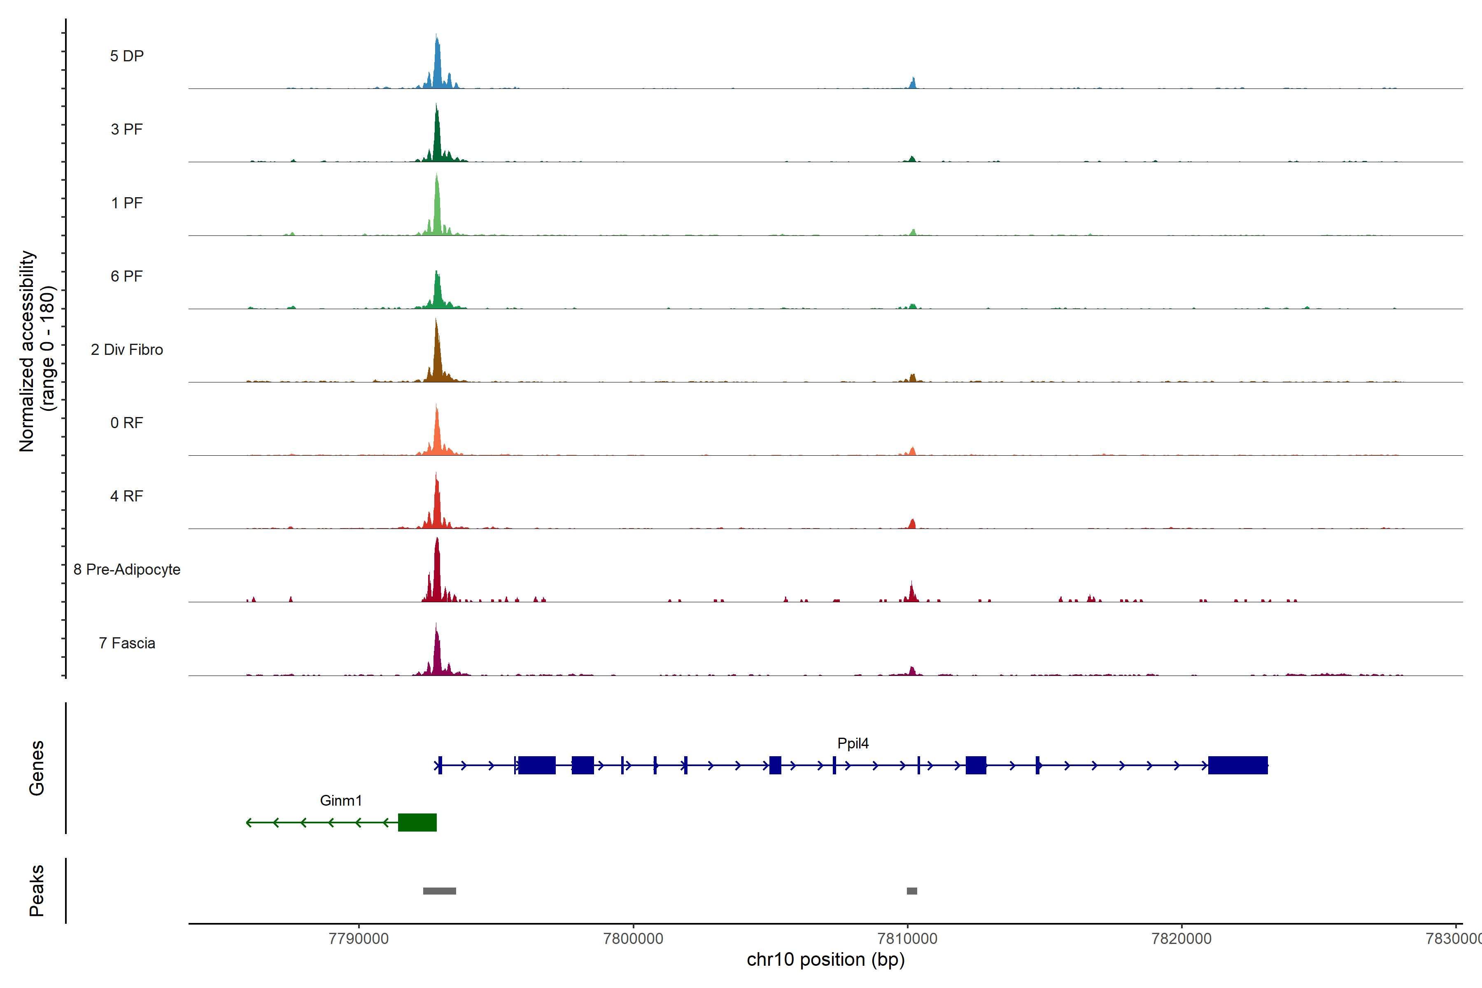Click the chr10 position axis title
1482x988 pixels.
[x=825, y=960]
